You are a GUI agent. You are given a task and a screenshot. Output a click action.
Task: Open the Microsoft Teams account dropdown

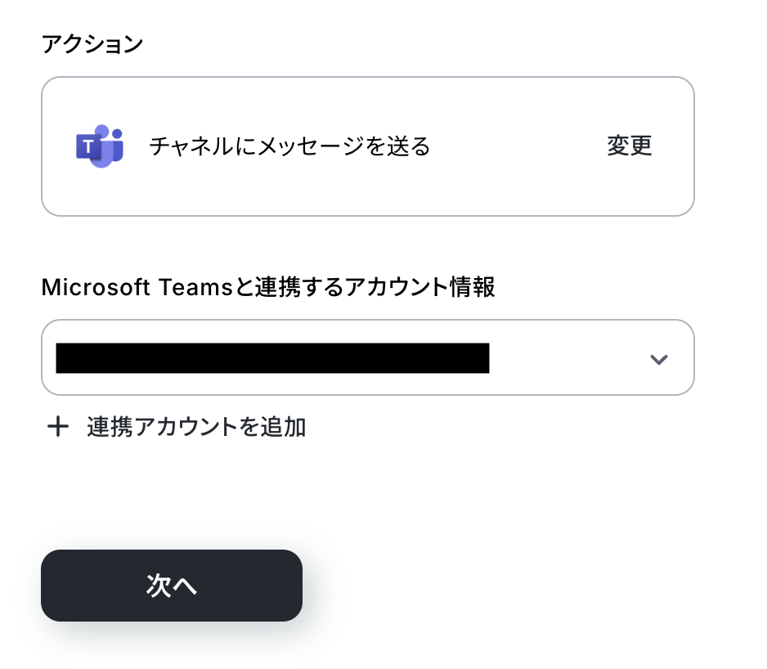367,357
